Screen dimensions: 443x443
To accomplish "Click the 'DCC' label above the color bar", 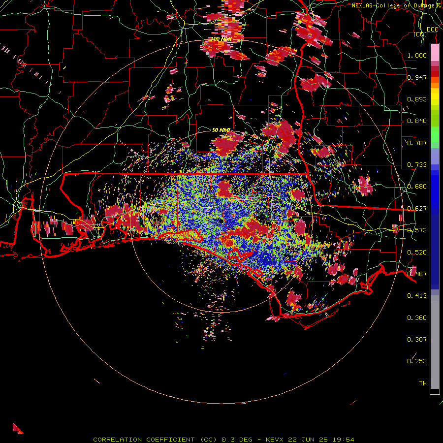I will 432,30.
